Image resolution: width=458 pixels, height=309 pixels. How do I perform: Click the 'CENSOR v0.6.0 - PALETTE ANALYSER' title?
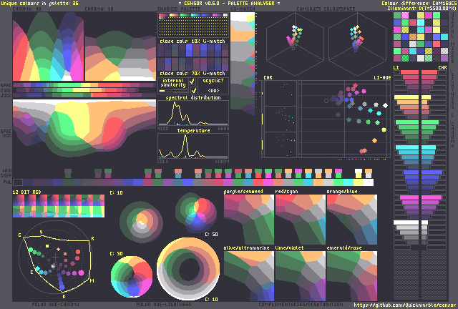(x=229, y=4)
